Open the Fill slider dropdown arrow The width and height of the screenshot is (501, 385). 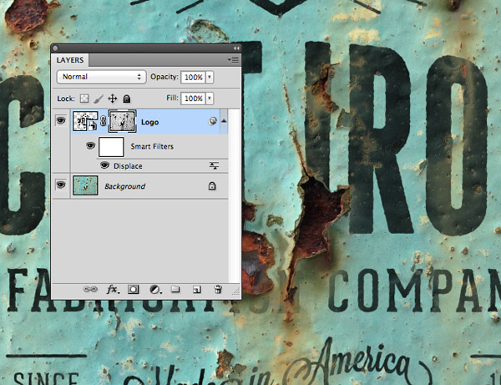(209, 99)
